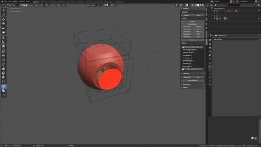Select the Knife tool
This screenshot has width=261, height=147.
(4, 65)
